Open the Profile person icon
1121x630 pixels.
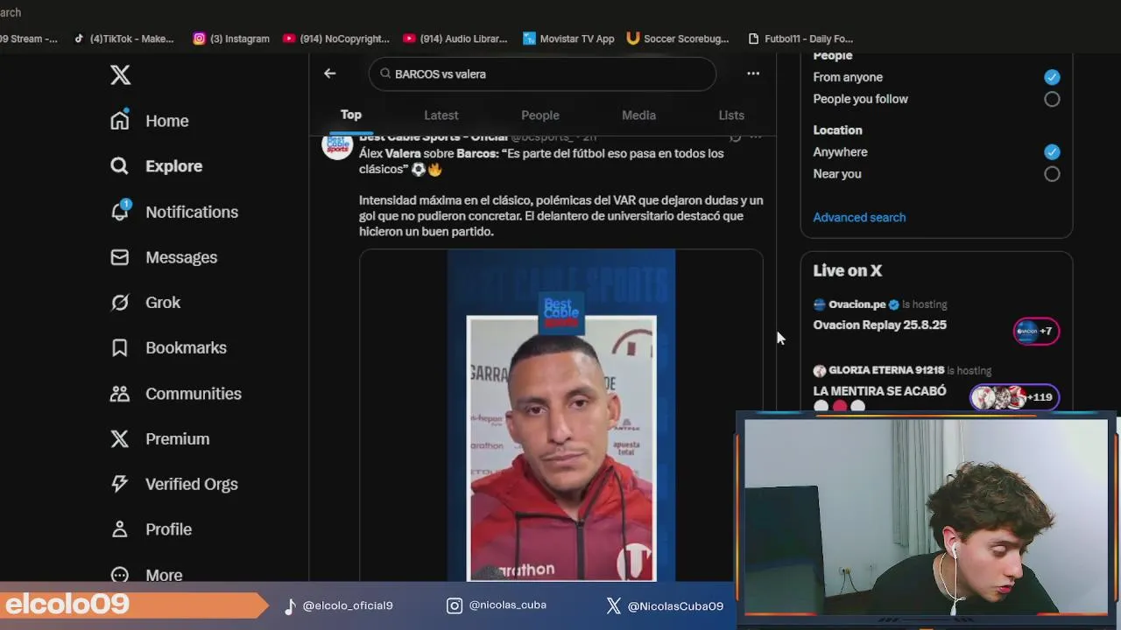120,529
